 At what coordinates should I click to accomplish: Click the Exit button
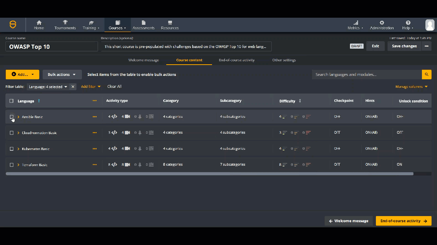tap(376, 46)
